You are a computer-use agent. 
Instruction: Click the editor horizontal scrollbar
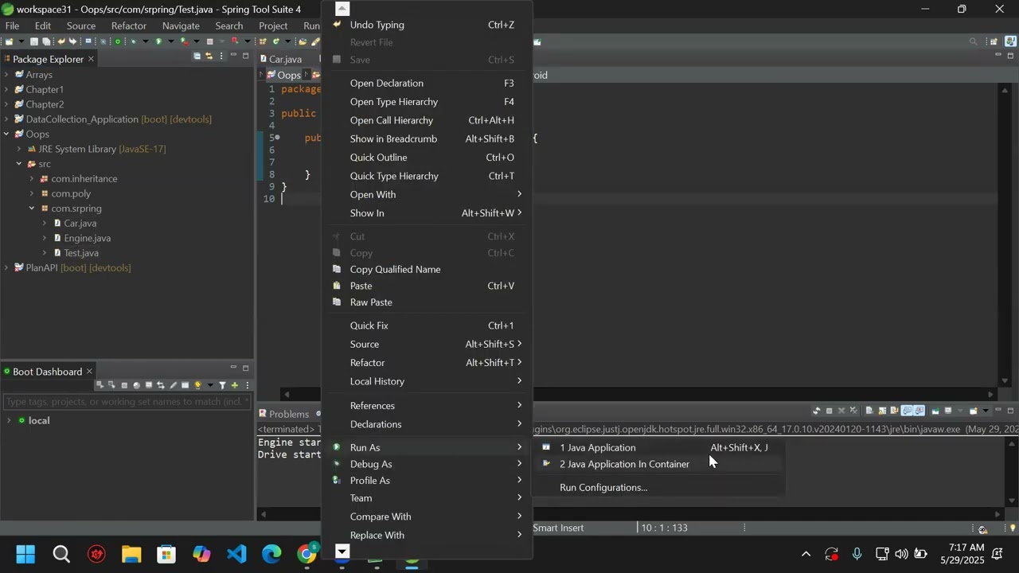[x=640, y=394]
